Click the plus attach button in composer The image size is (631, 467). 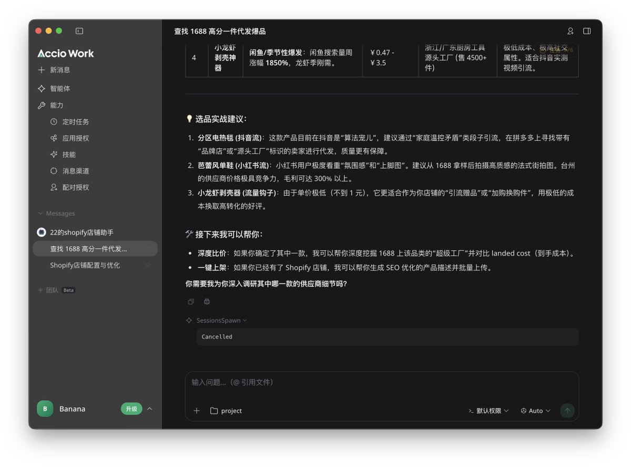click(197, 411)
